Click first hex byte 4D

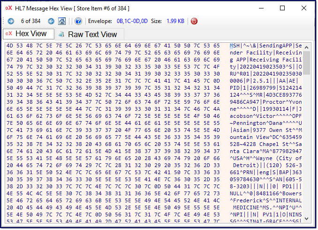(x=10, y=46)
